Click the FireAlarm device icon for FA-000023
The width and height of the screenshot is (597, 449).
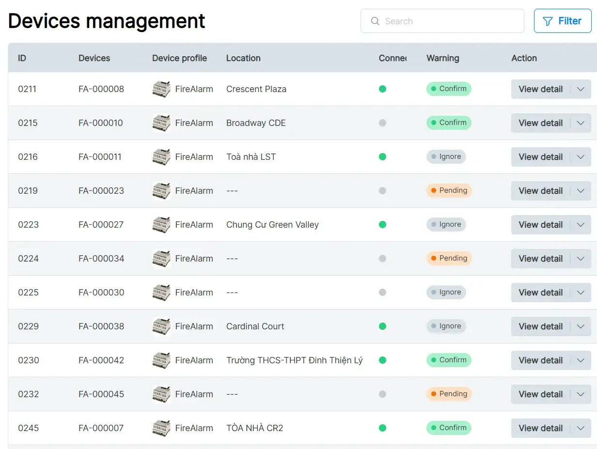click(x=161, y=191)
